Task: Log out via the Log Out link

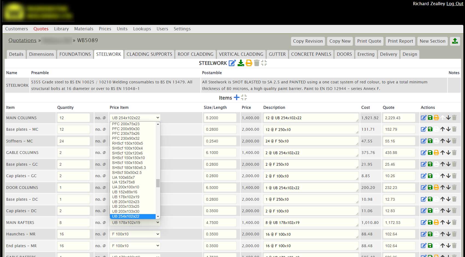Action: pyautogui.click(x=455, y=4)
